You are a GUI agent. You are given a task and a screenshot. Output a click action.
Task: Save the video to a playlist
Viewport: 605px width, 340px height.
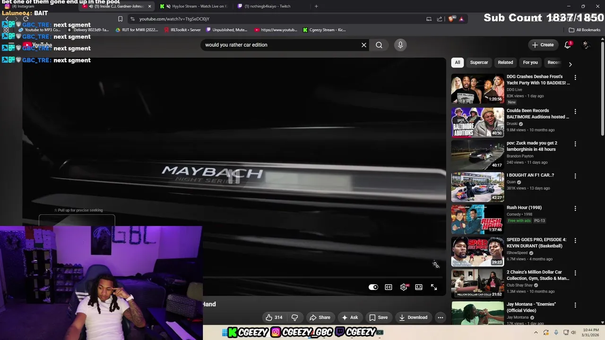[379, 317]
